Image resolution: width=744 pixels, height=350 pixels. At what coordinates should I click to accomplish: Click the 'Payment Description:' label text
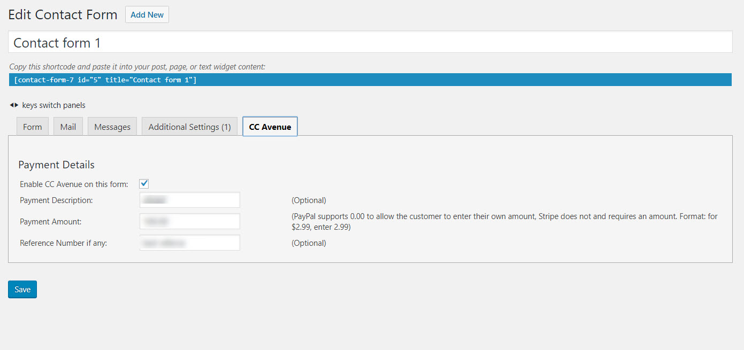pyautogui.click(x=56, y=200)
